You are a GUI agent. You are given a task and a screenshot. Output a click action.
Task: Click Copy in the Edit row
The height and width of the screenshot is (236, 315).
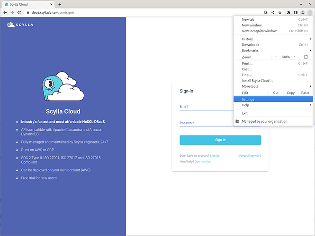[290, 93]
